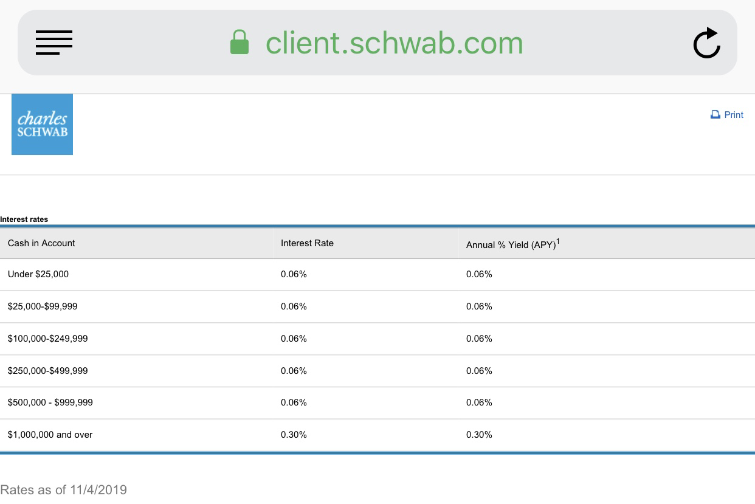This screenshot has height=504, width=755.
Task: Click the Charles Schwab logo
Action: click(42, 124)
